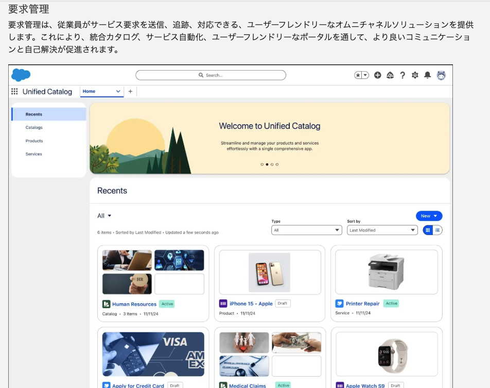Focus the global Search field
Viewport: 490px width, 388px height.
pos(211,75)
